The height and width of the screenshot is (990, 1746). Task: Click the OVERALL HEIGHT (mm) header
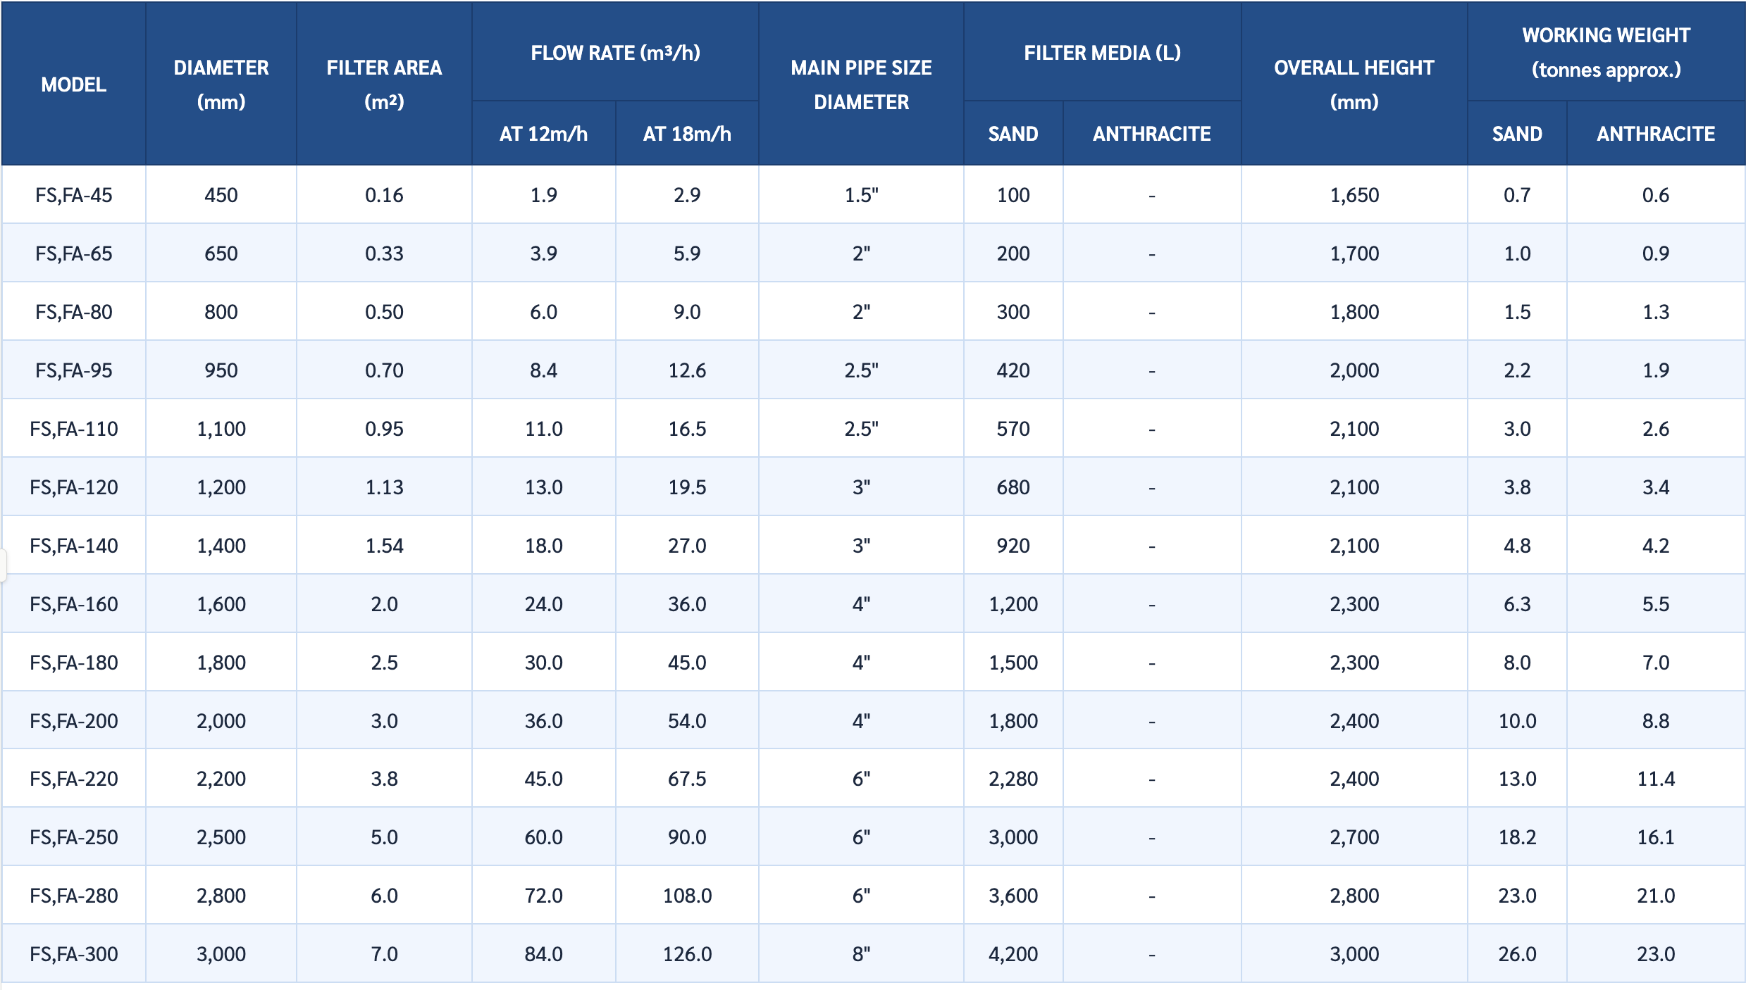(x=1354, y=84)
